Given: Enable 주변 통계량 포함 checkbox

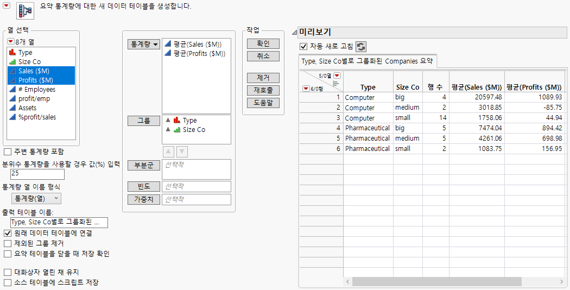Looking at the screenshot, I should [7, 152].
